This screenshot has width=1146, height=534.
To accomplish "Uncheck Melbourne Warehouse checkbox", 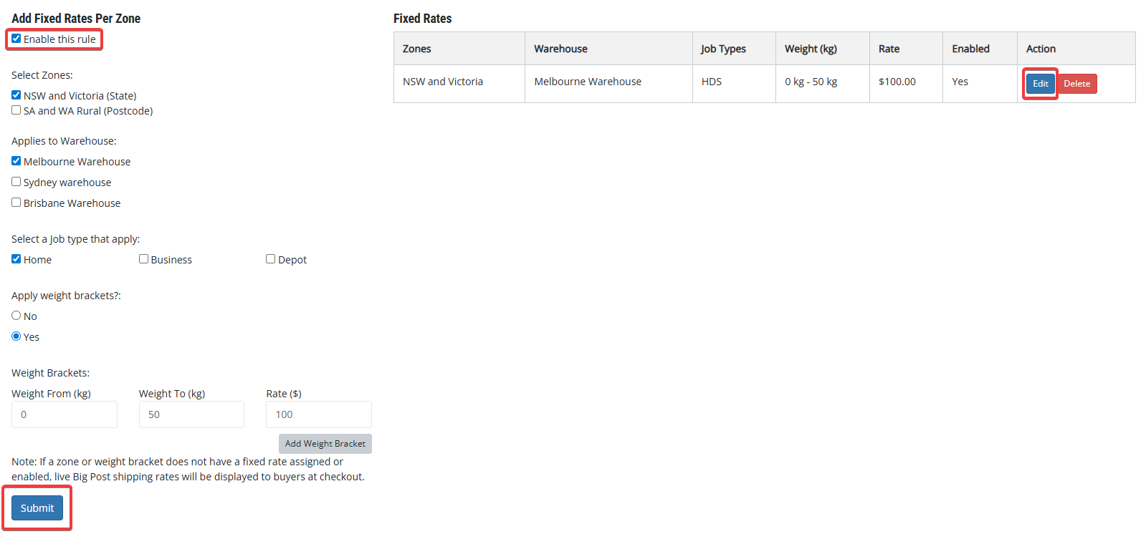I will pyautogui.click(x=16, y=161).
